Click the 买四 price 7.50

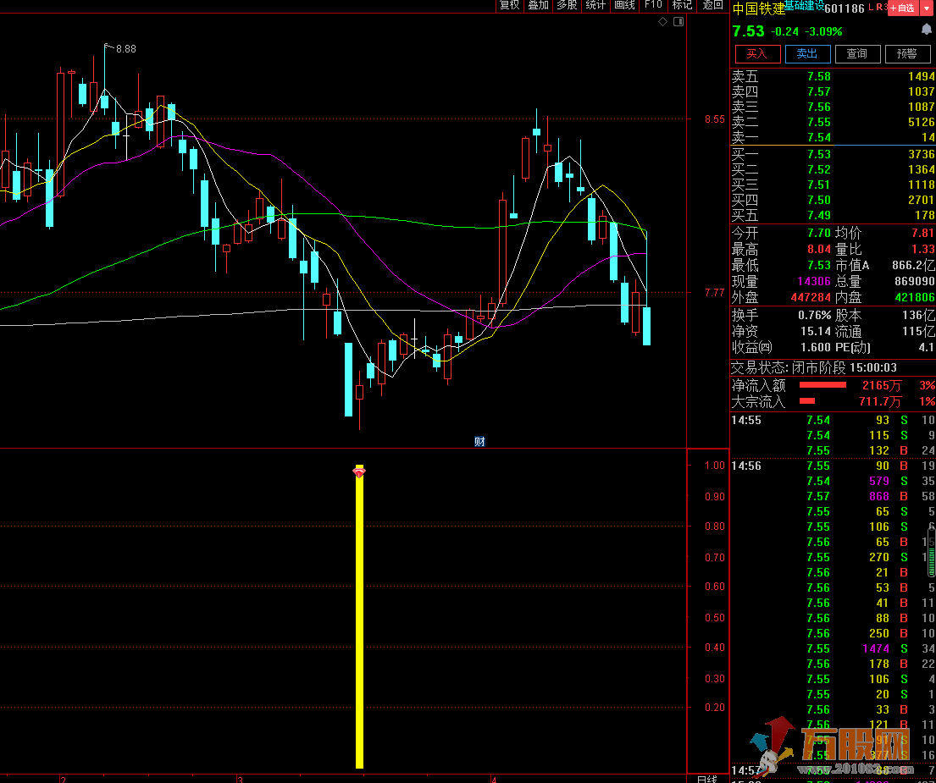click(819, 200)
